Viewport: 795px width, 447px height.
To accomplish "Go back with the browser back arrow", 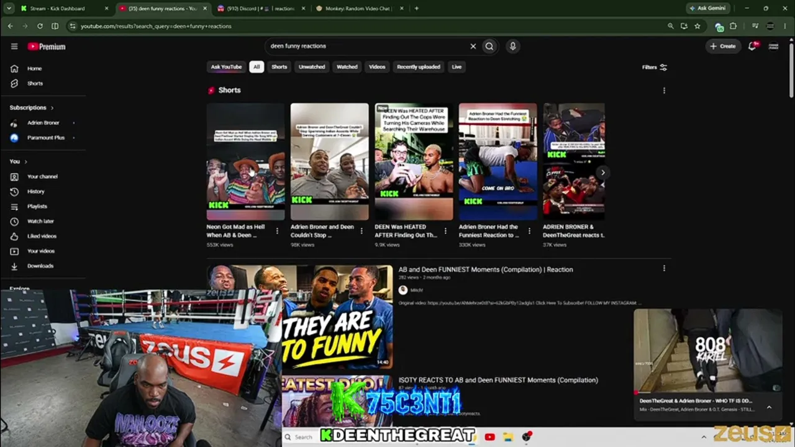I will [10, 26].
